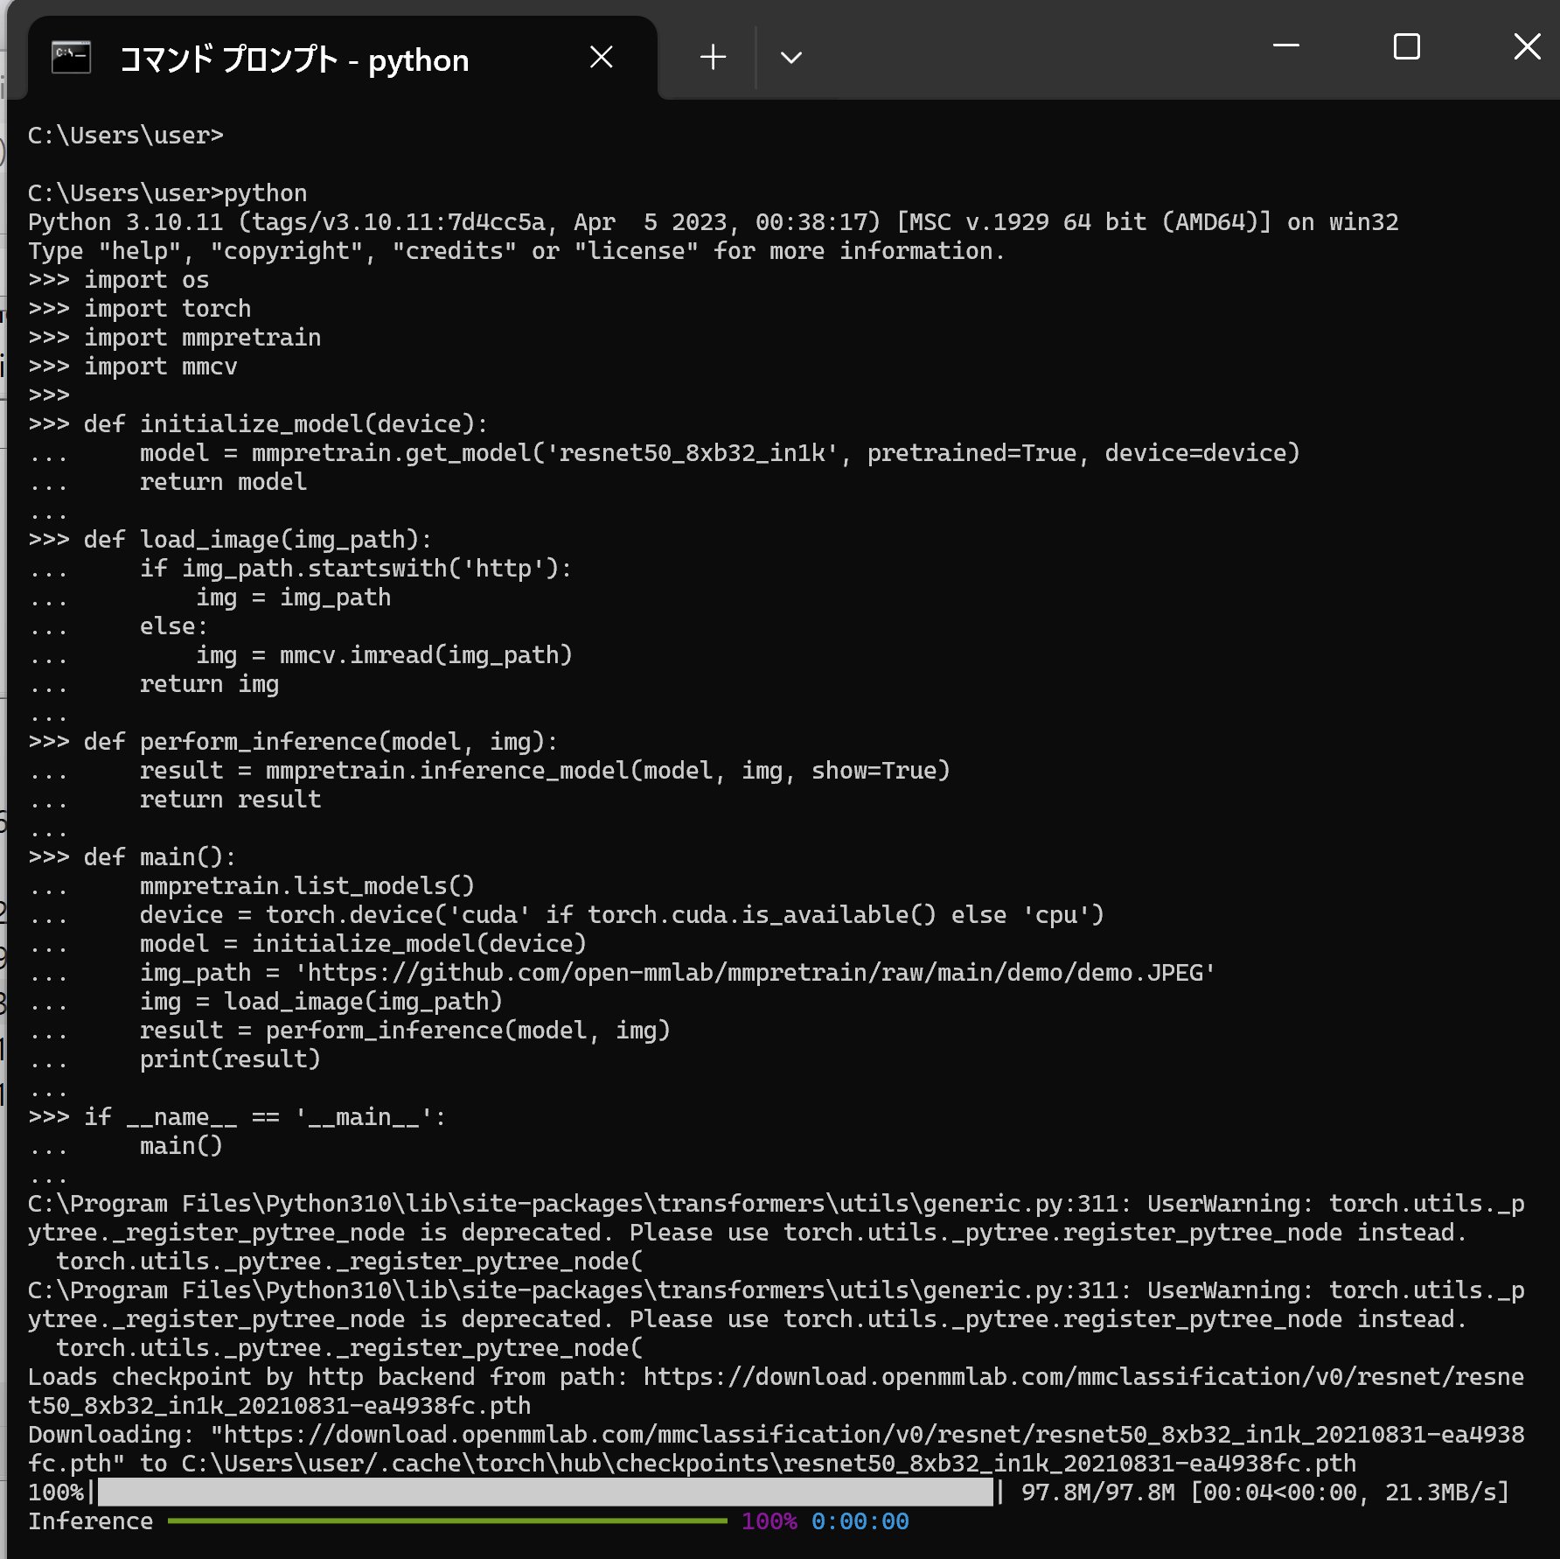1560x1559 pixels.
Task: Click the '0:00:00' inference time text
Action: (860, 1521)
